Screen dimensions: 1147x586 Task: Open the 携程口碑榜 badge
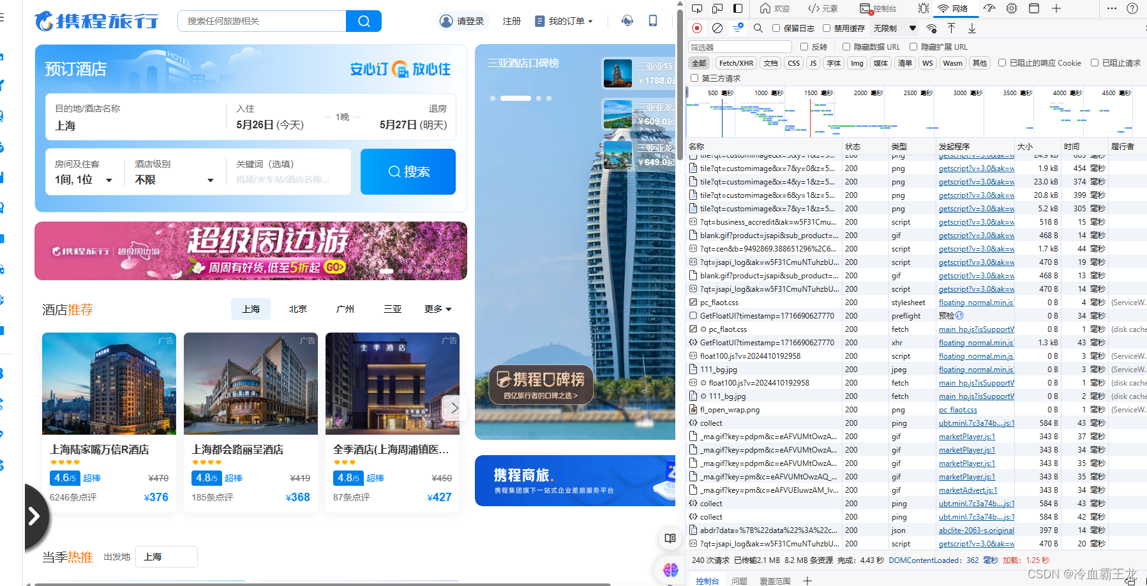click(x=541, y=385)
